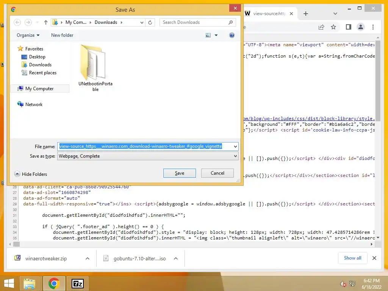Select Downloads in navigation pane
This screenshot has width=388, height=291.
(40, 64)
